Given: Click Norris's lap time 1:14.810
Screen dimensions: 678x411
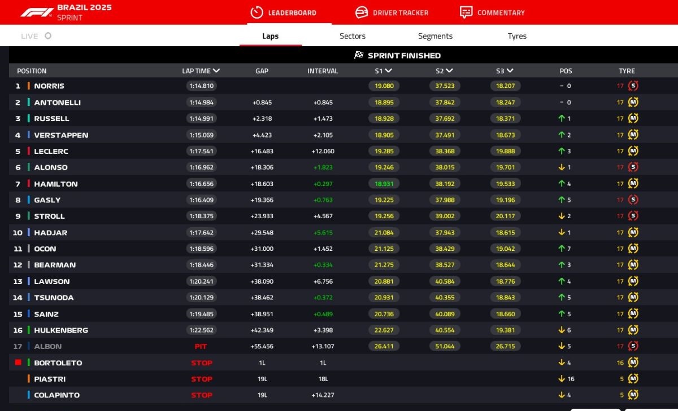Looking at the screenshot, I should tap(201, 86).
